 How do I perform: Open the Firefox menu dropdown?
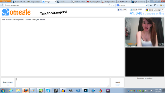6,1
